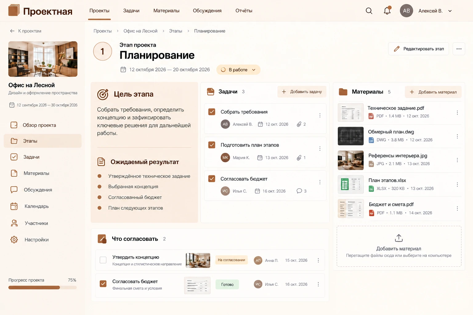
Task: Open menu for Обмерный план.dwg
Action: click(457, 136)
